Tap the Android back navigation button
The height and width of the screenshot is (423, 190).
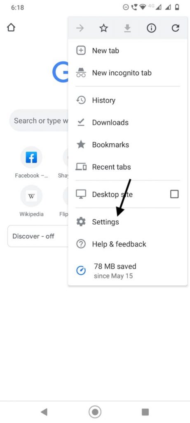(44, 412)
